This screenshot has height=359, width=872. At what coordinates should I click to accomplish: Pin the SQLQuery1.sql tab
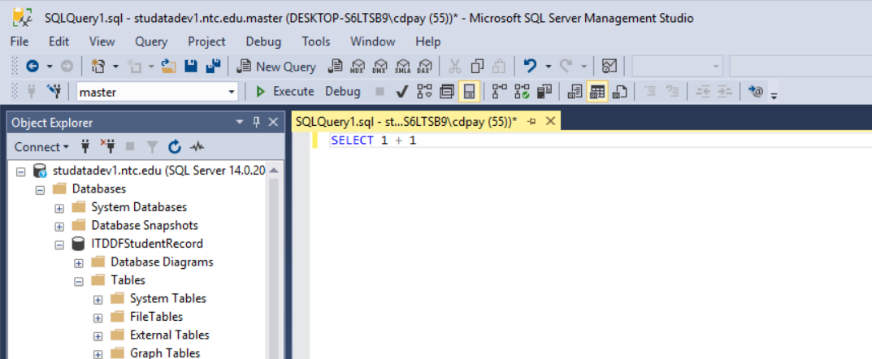531,121
